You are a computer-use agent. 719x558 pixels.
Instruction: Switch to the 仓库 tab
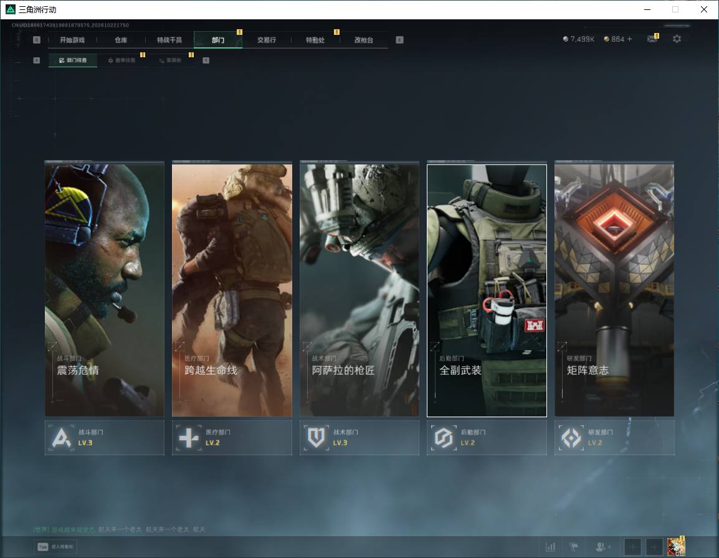pos(121,40)
